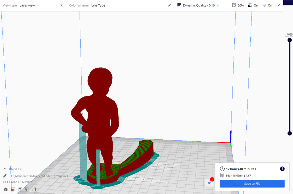Collapse the Object list panel

[5, 169]
